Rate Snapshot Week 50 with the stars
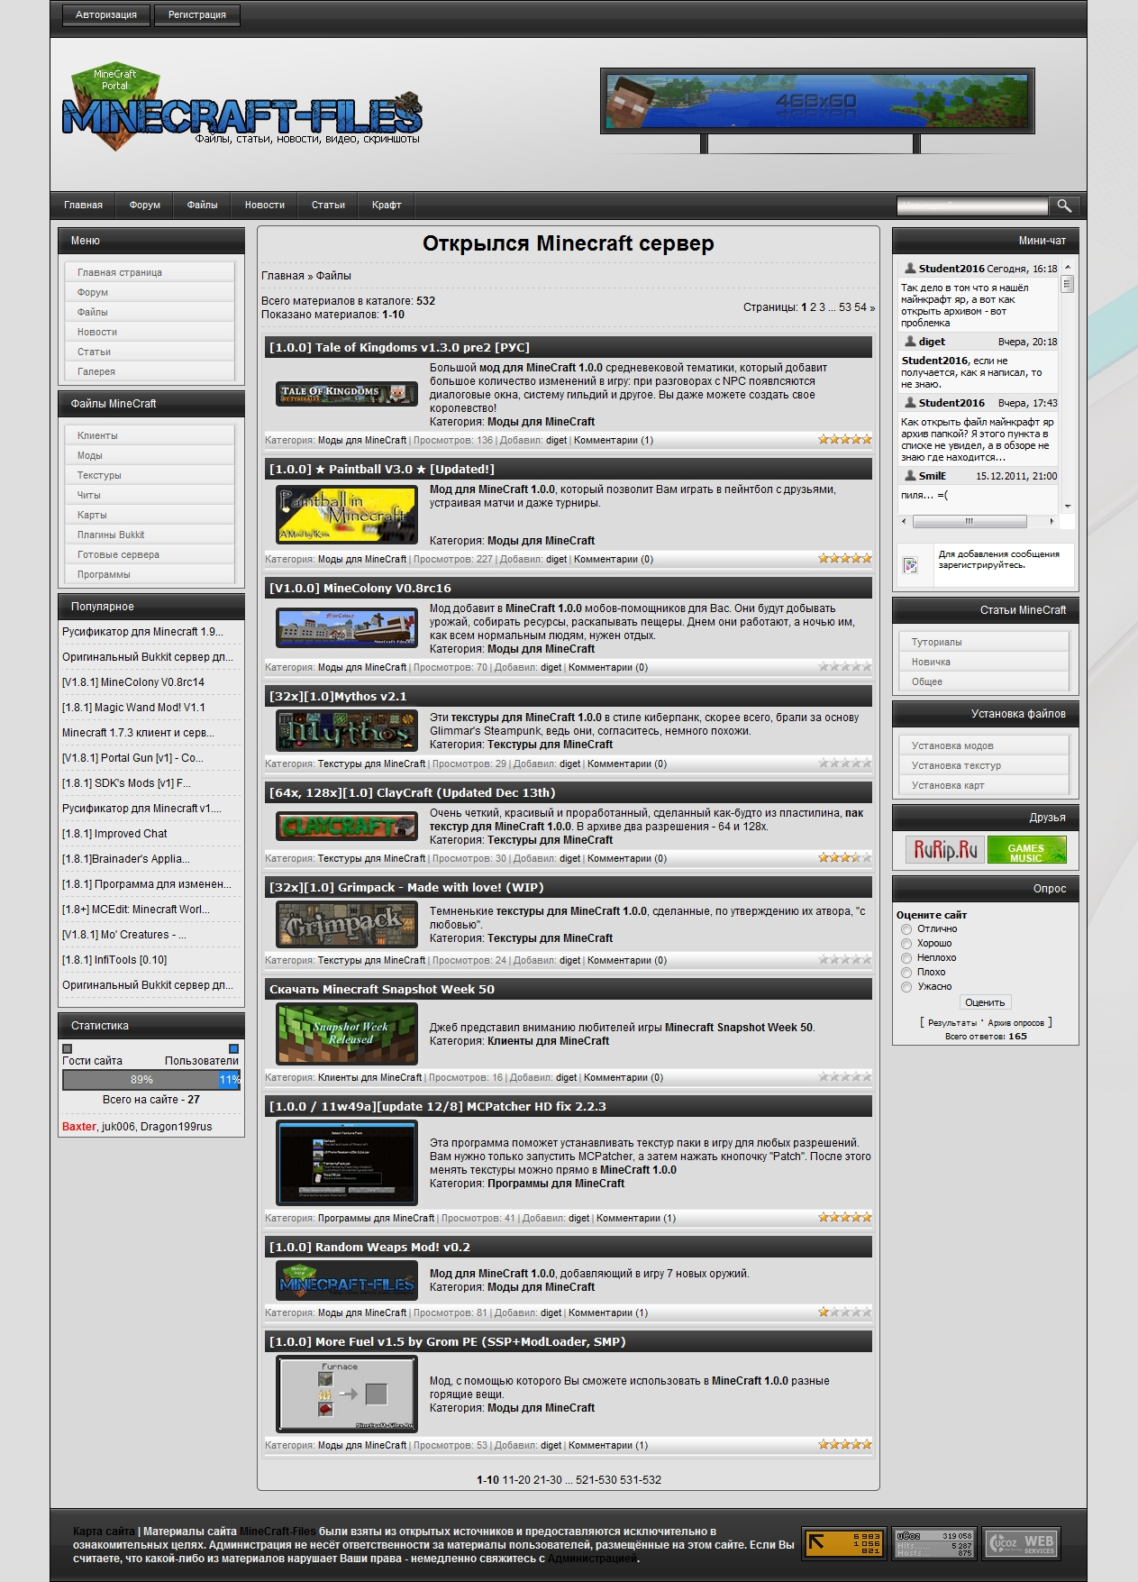Image resolution: width=1138 pixels, height=1582 pixels. (x=845, y=1077)
